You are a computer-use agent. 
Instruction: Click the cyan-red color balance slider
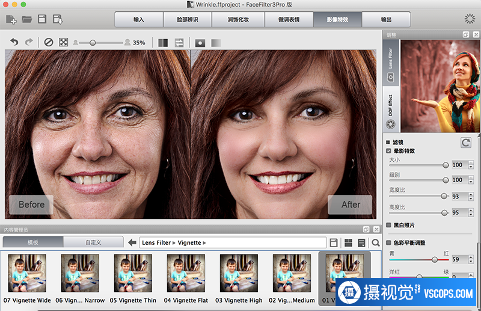[435, 260]
